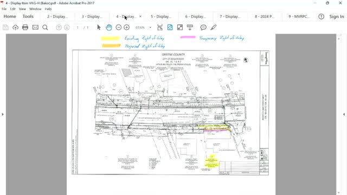This screenshot has height=195, width=347.
Task: Click the GREENE COUNTY title text
Action: pos(173,55)
